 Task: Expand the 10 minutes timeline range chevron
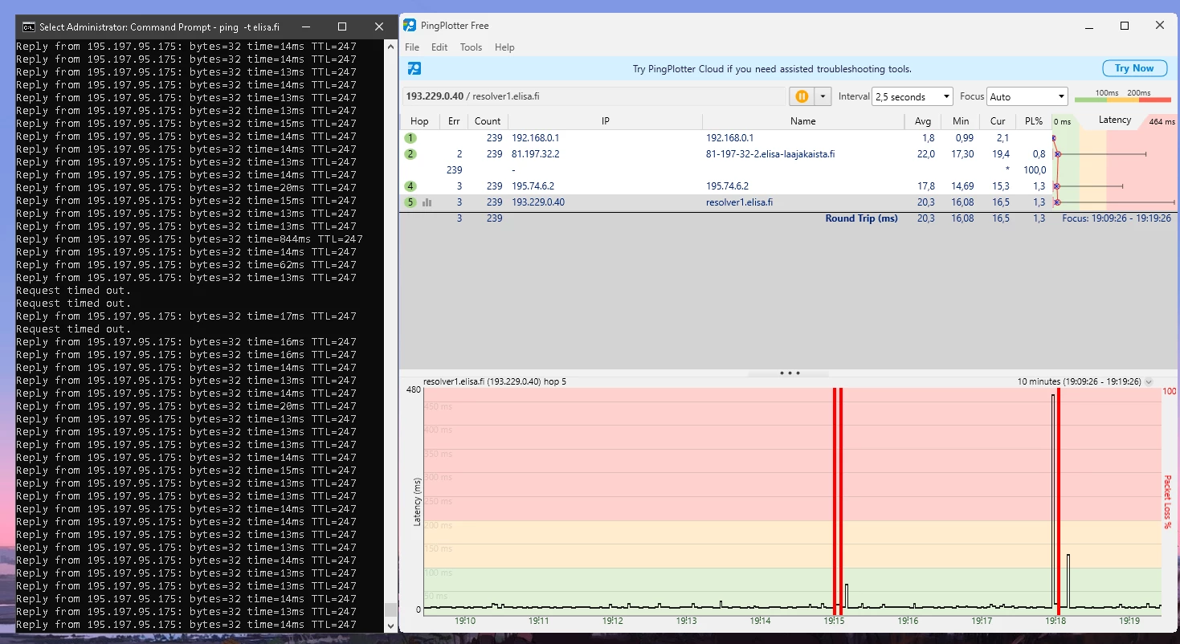coord(1149,382)
